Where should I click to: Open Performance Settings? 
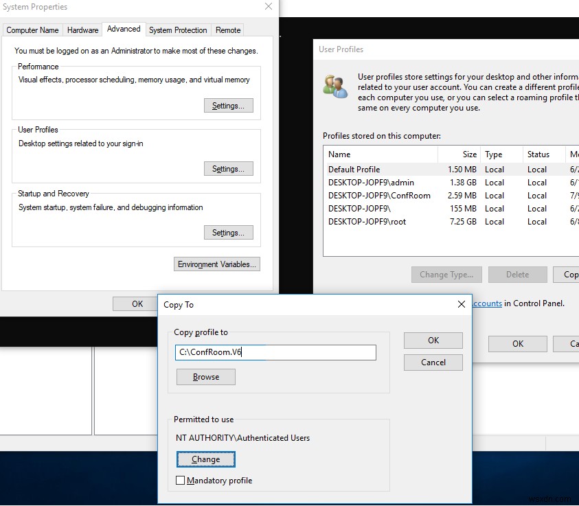click(228, 105)
